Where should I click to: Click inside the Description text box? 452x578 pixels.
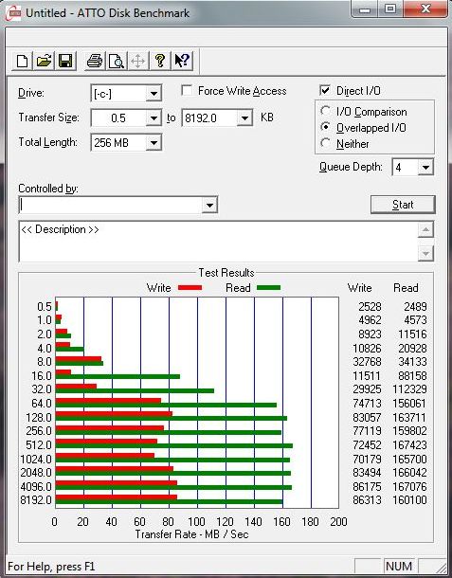218,242
